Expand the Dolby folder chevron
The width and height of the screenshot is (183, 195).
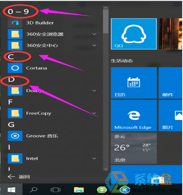coord(94,91)
